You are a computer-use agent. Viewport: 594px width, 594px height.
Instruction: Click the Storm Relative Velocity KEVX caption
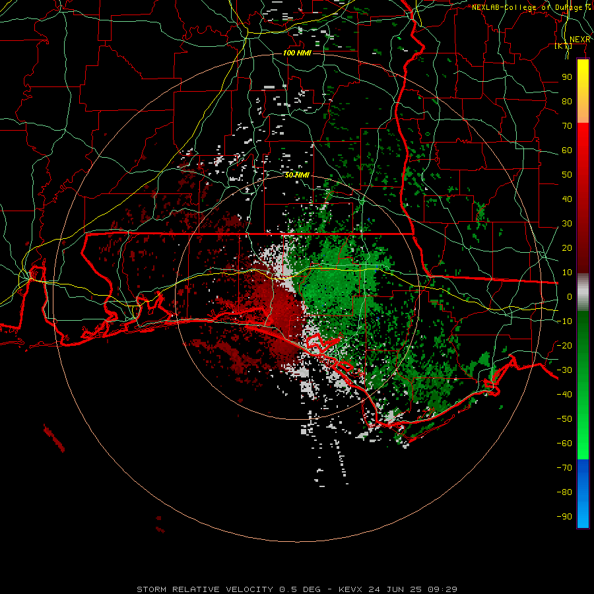coord(297,589)
